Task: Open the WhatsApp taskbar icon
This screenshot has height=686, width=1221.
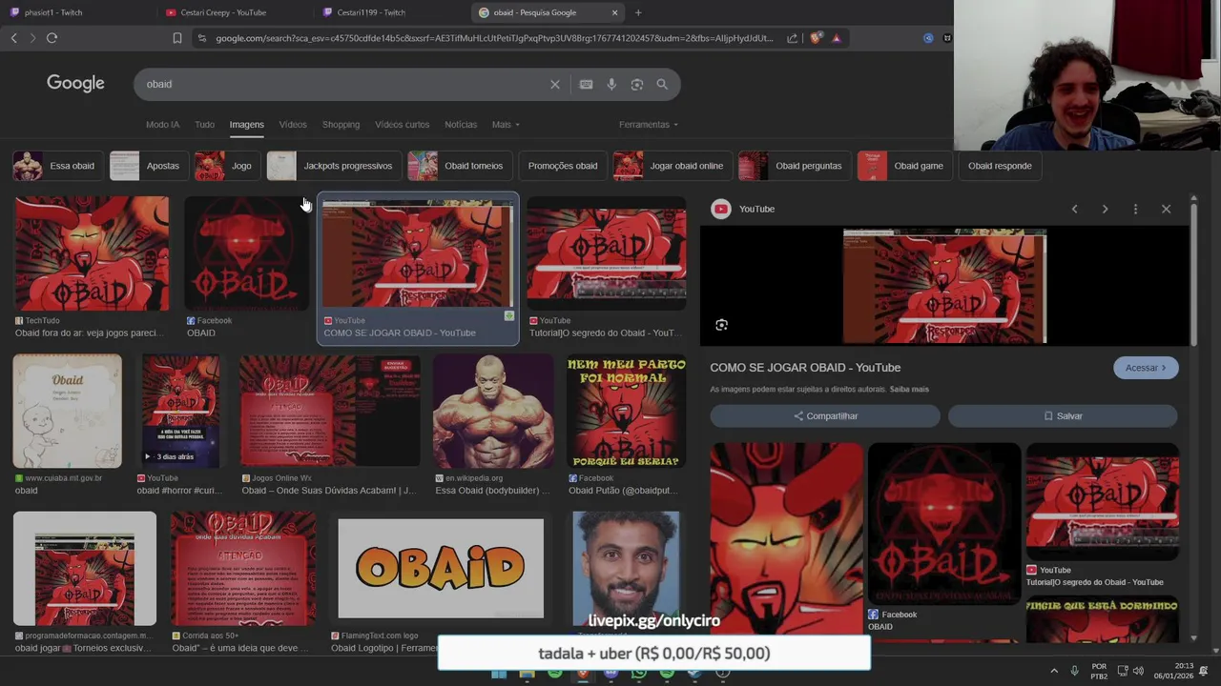Action: coord(638,674)
